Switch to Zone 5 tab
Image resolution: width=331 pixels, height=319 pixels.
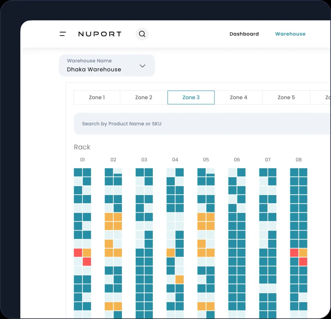click(x=286, y=97)
